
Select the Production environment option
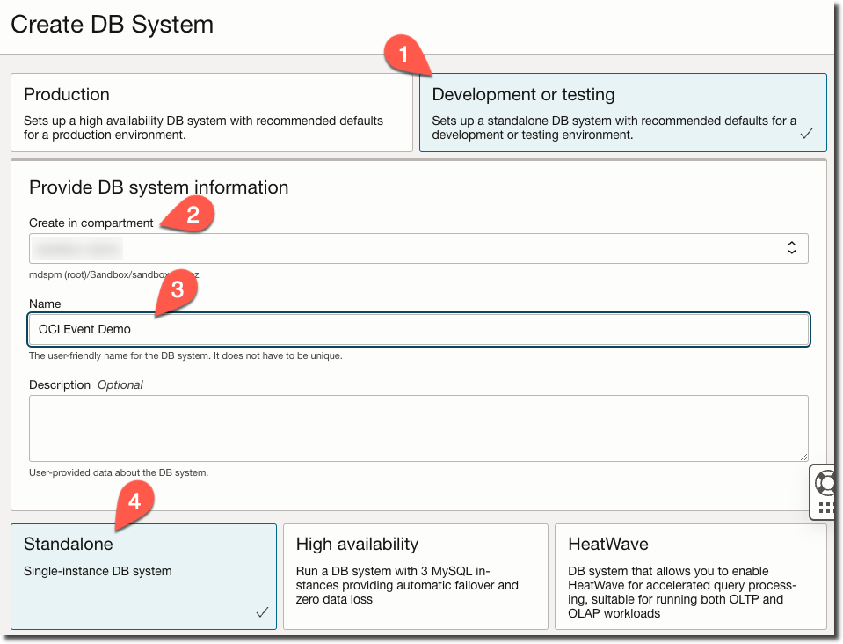pyautogui.click(x=212, y=111)
